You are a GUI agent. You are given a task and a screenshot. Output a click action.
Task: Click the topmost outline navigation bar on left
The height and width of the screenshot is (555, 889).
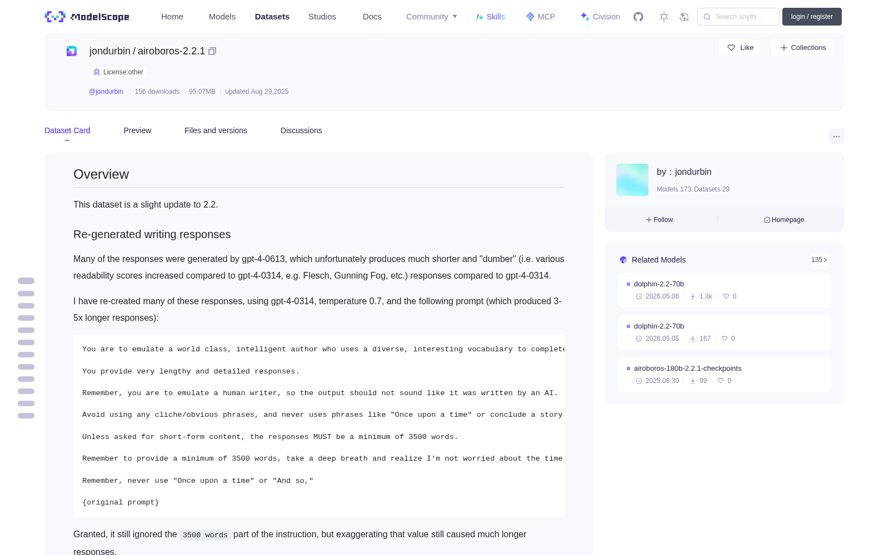tap(26, 281)
